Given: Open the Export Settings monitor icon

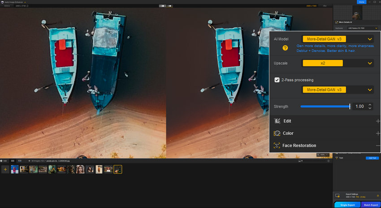Looking at the screenshot, I should (337, 195).
